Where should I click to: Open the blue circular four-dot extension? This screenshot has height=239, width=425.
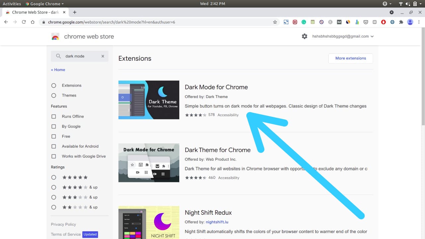pyautogui.click(x=392, y=22)
